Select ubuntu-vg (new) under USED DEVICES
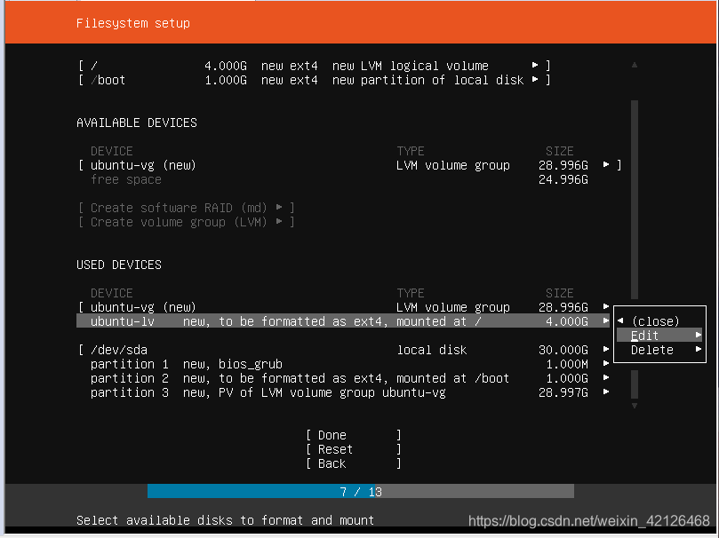The image size is (719, 538). (344, 307)
